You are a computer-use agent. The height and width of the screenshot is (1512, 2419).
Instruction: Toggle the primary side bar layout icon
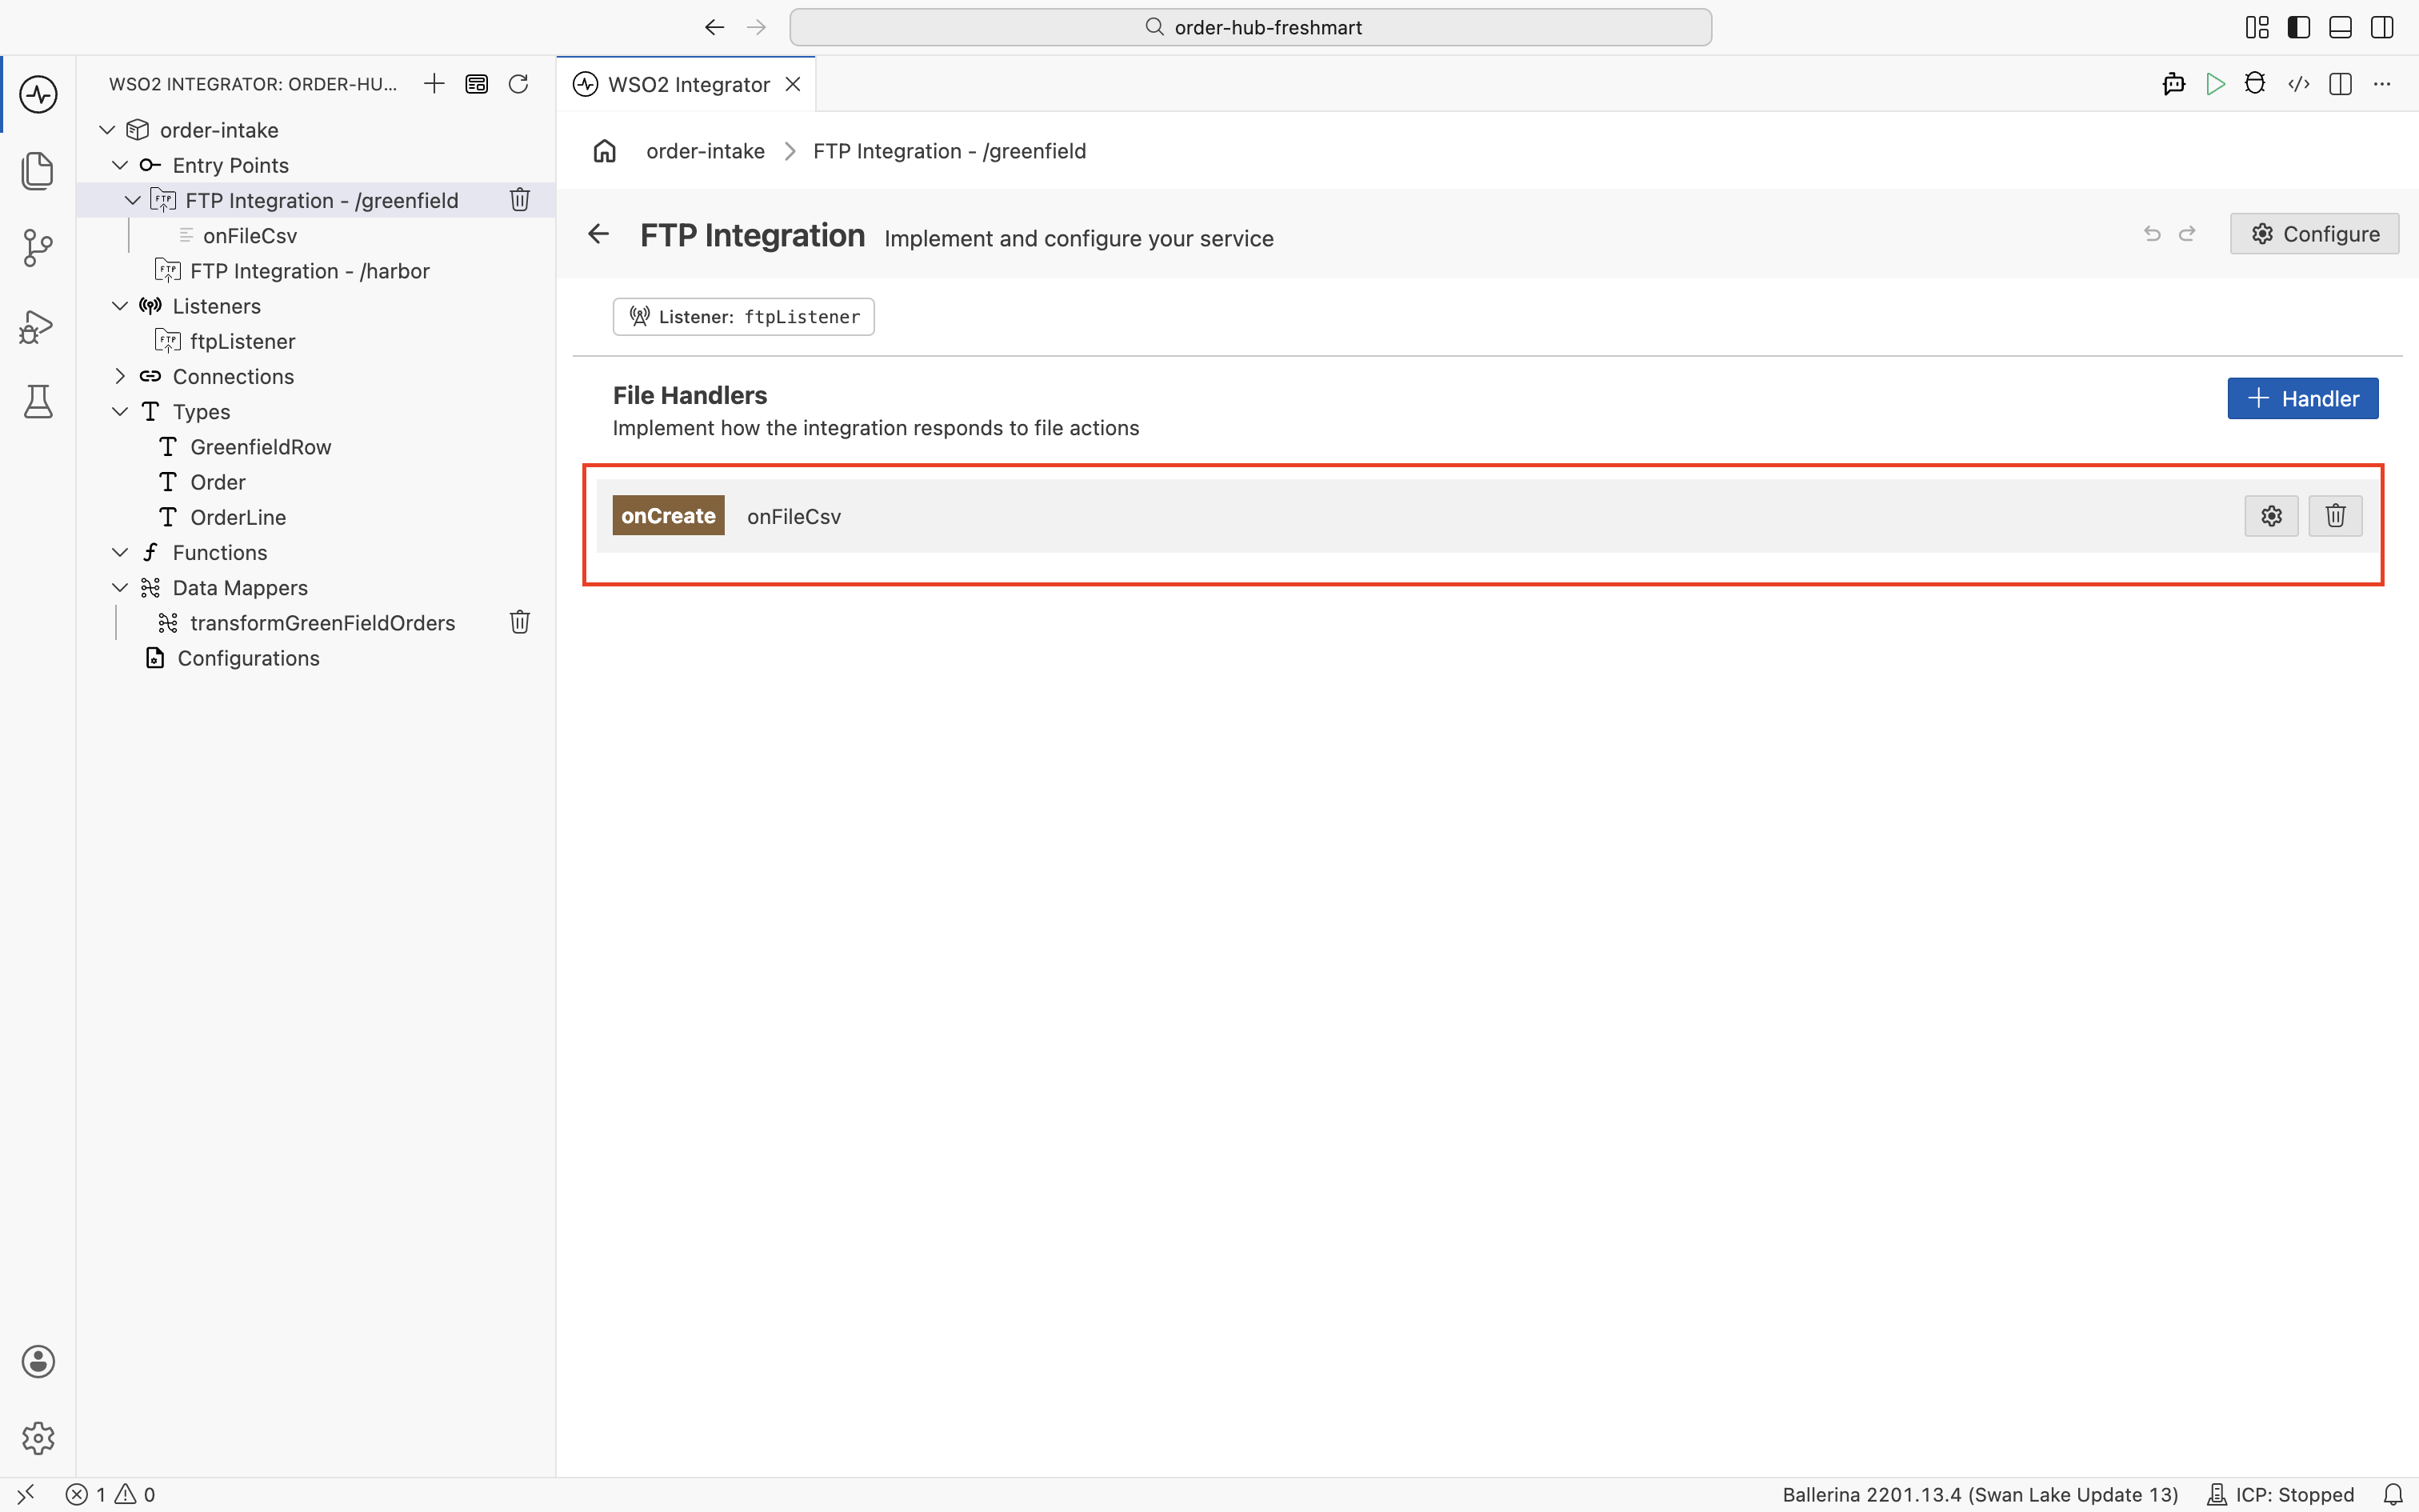[x=2299, y=27]
